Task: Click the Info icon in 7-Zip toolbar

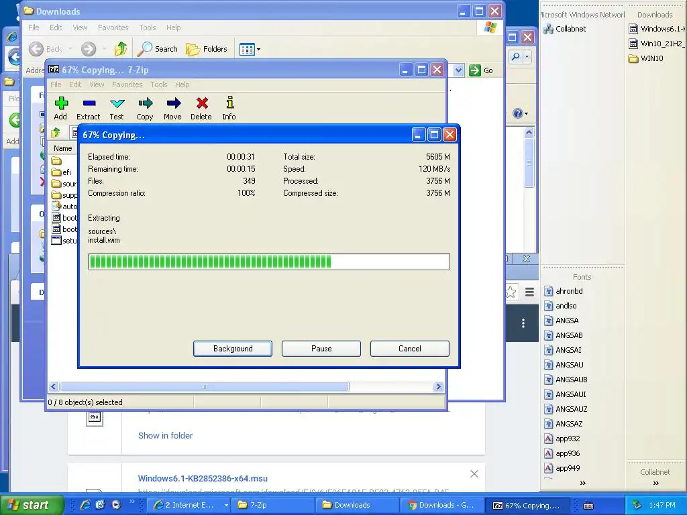Action: point(229,103)
